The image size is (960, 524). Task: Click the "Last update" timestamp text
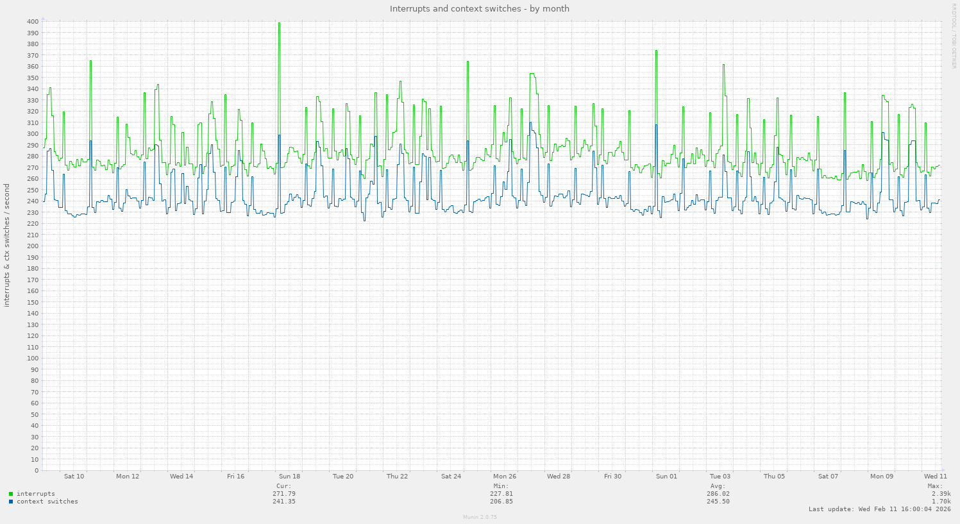[x=879, y=509]
